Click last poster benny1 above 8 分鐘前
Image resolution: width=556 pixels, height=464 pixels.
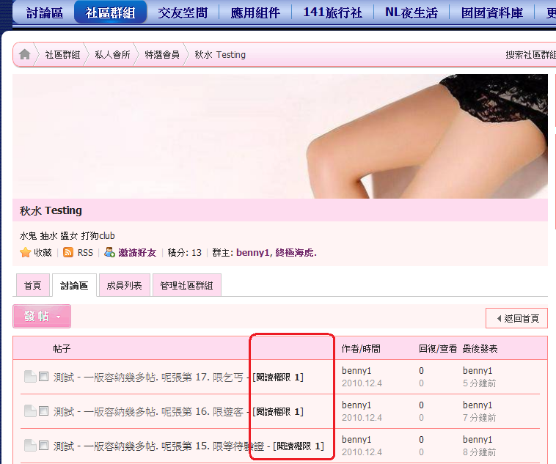pos(478,439)
